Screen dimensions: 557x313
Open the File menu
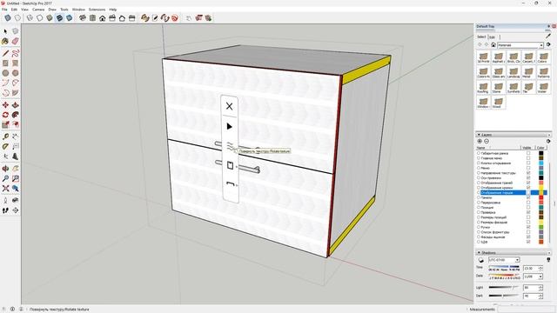pos(4,10)
